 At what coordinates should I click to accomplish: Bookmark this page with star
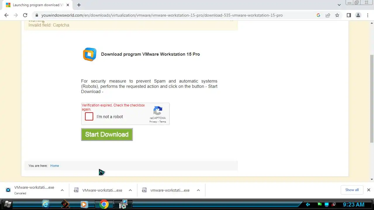click(x=337, y=15)
